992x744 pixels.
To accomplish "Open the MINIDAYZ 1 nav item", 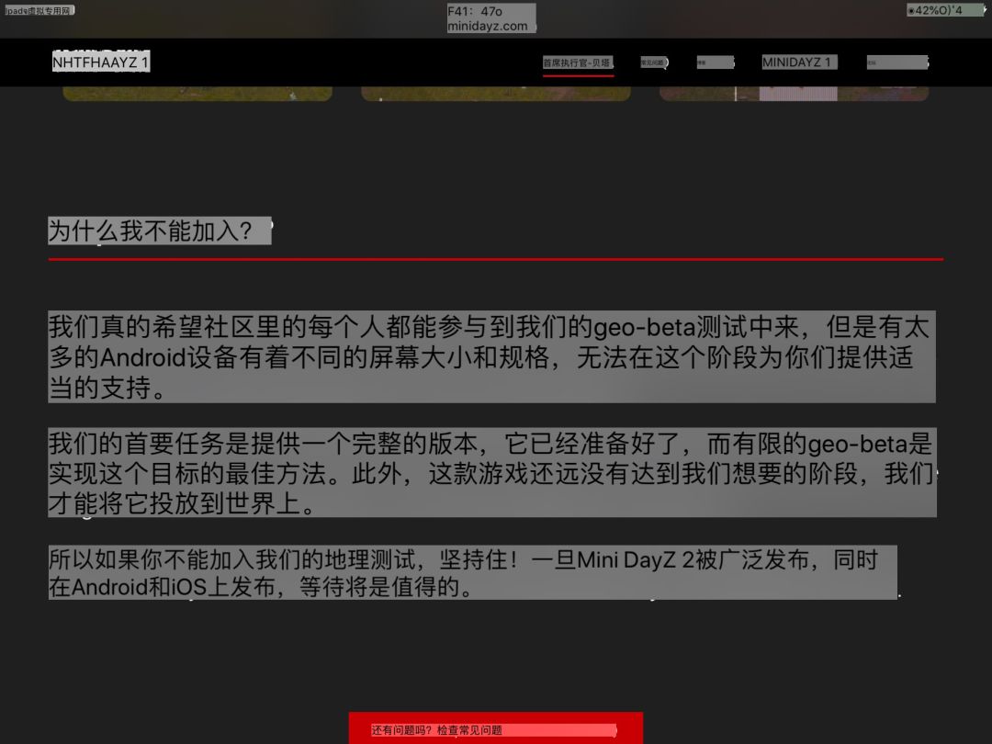I will [x=798, y=62].
